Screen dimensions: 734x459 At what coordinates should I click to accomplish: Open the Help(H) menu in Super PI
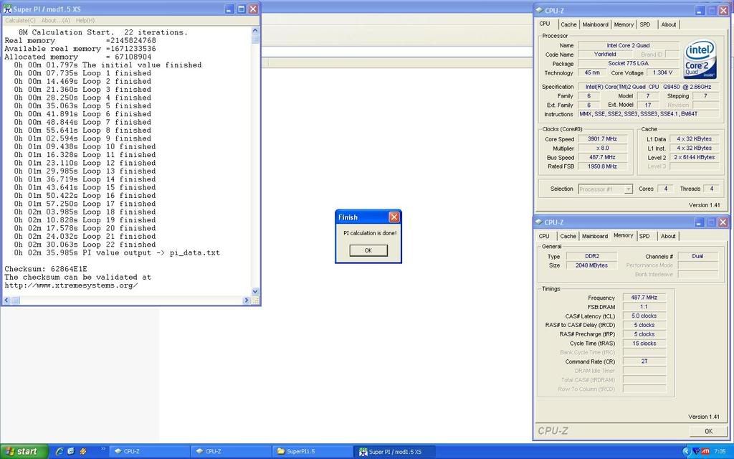(x=85, y=20)
